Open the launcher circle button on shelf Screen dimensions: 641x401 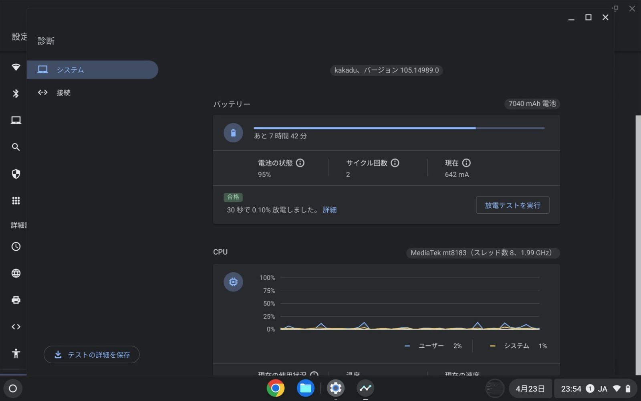[13, 388]
